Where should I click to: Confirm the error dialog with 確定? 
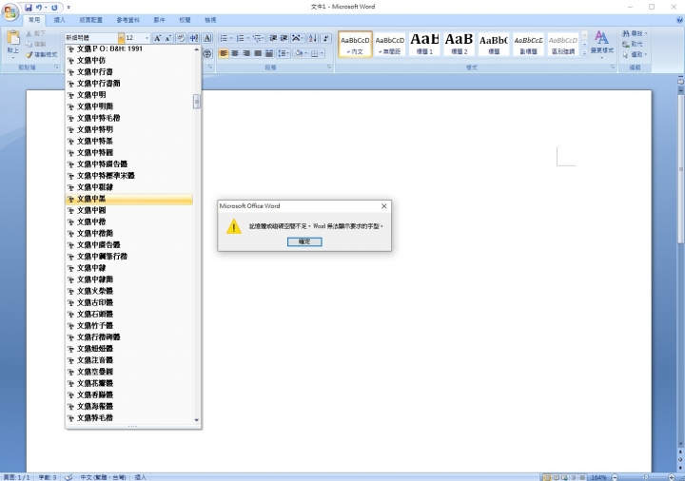point(304,241)
